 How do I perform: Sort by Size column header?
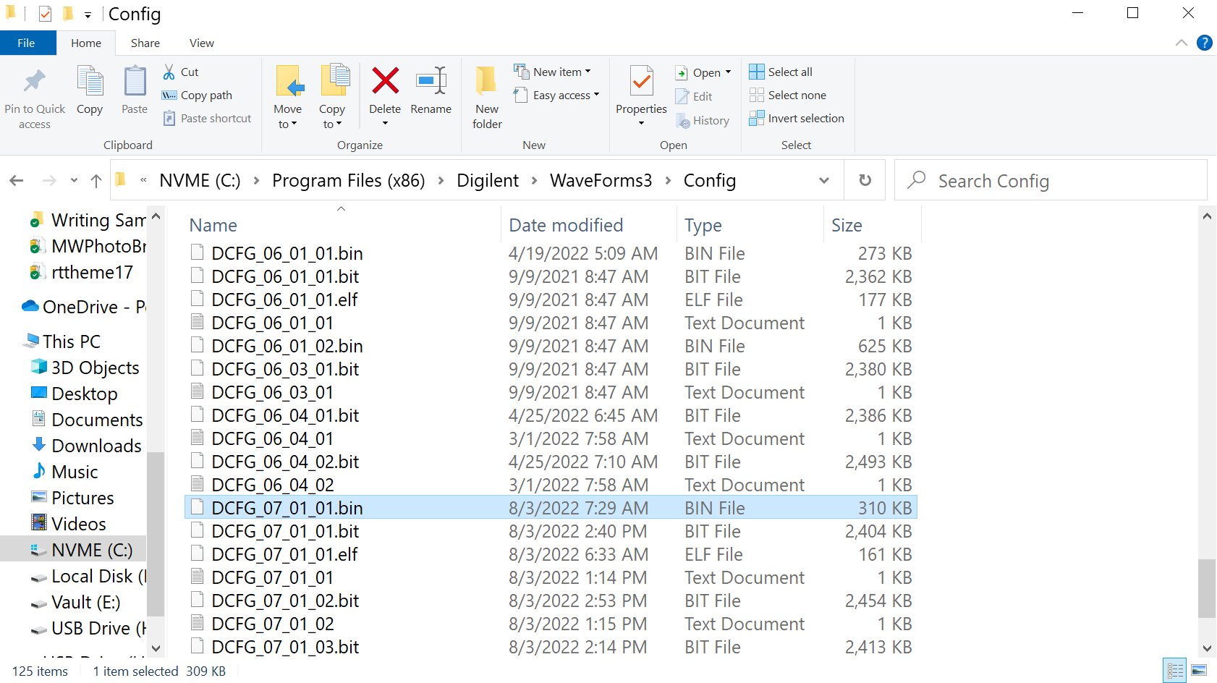[847, 225]
